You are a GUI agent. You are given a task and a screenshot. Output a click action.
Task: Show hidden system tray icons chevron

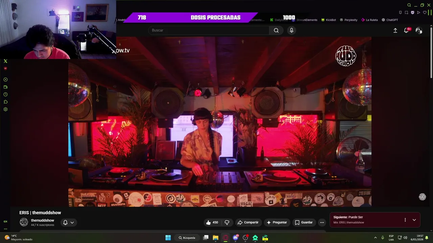(375, 238)
